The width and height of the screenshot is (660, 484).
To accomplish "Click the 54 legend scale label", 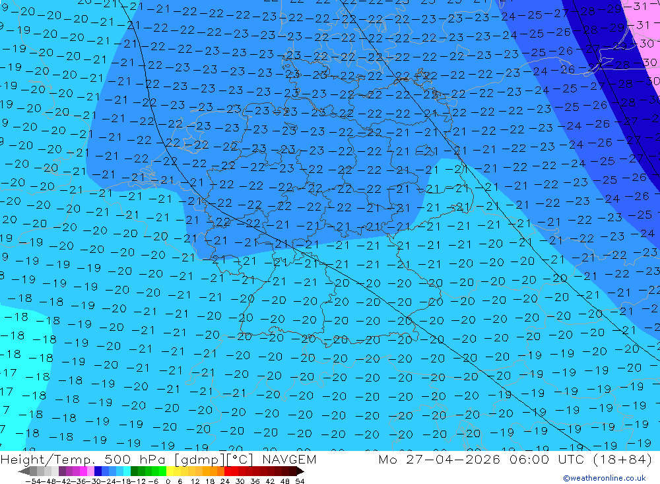I will coord(300,481).
